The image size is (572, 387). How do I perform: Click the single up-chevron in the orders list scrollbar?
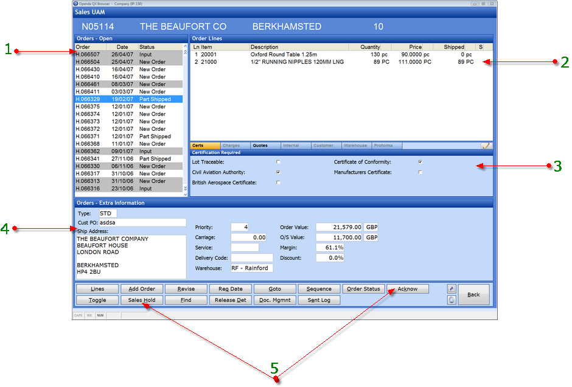tap(186, 47)
